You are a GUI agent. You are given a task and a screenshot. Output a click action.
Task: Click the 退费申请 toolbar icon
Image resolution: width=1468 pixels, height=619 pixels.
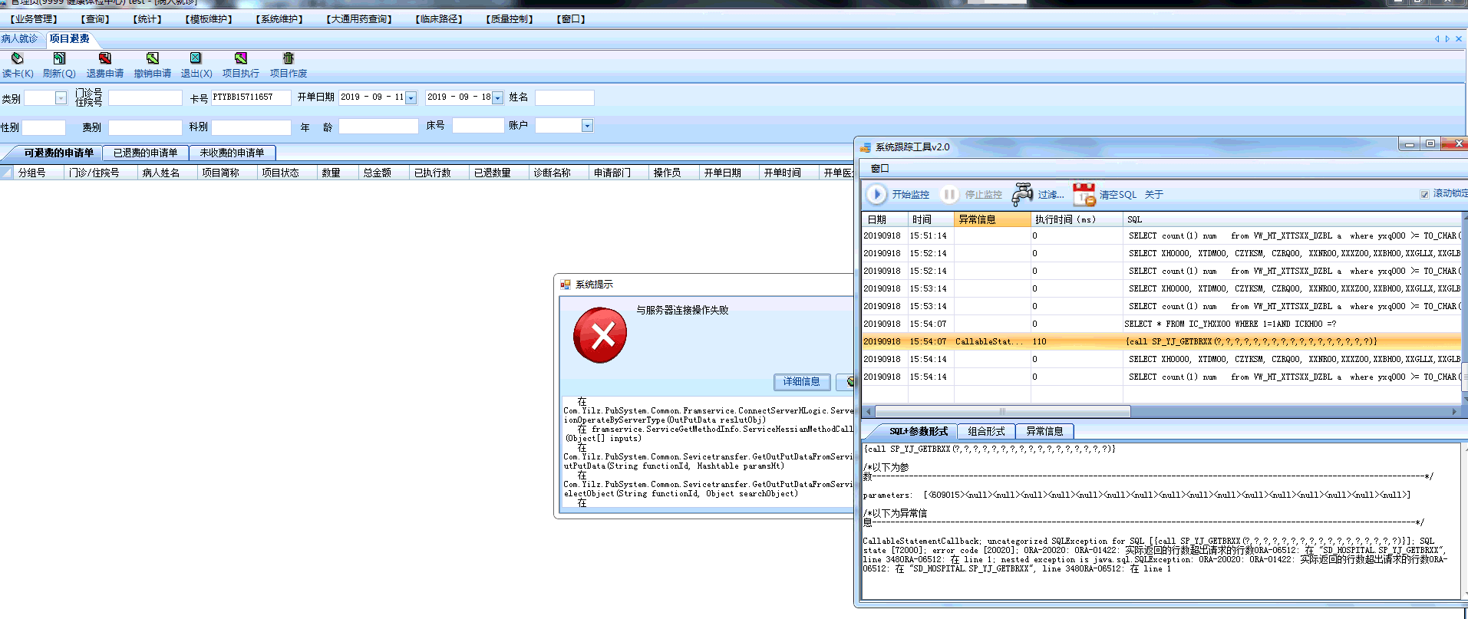click(105, 58)
